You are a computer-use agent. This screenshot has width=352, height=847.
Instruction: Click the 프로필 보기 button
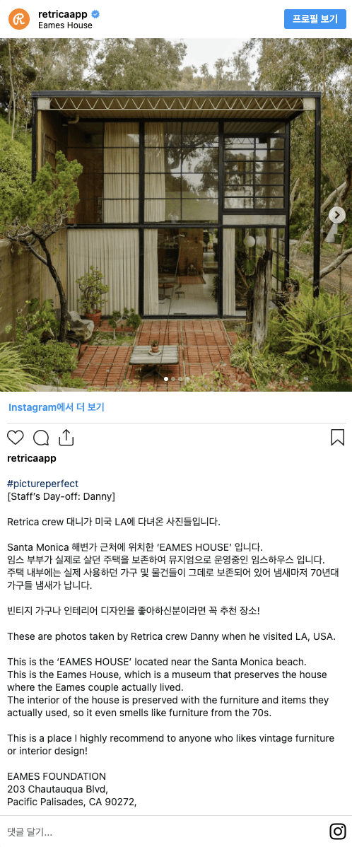click(x=315, y=19)
